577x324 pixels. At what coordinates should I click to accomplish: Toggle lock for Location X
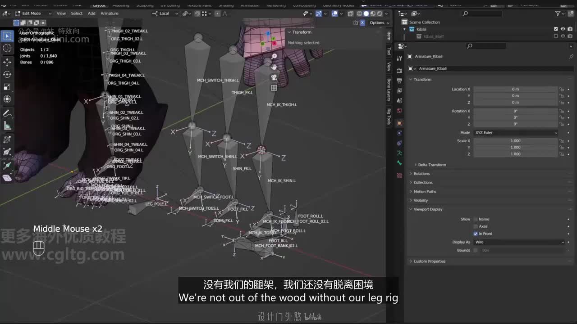pos(562,89)
